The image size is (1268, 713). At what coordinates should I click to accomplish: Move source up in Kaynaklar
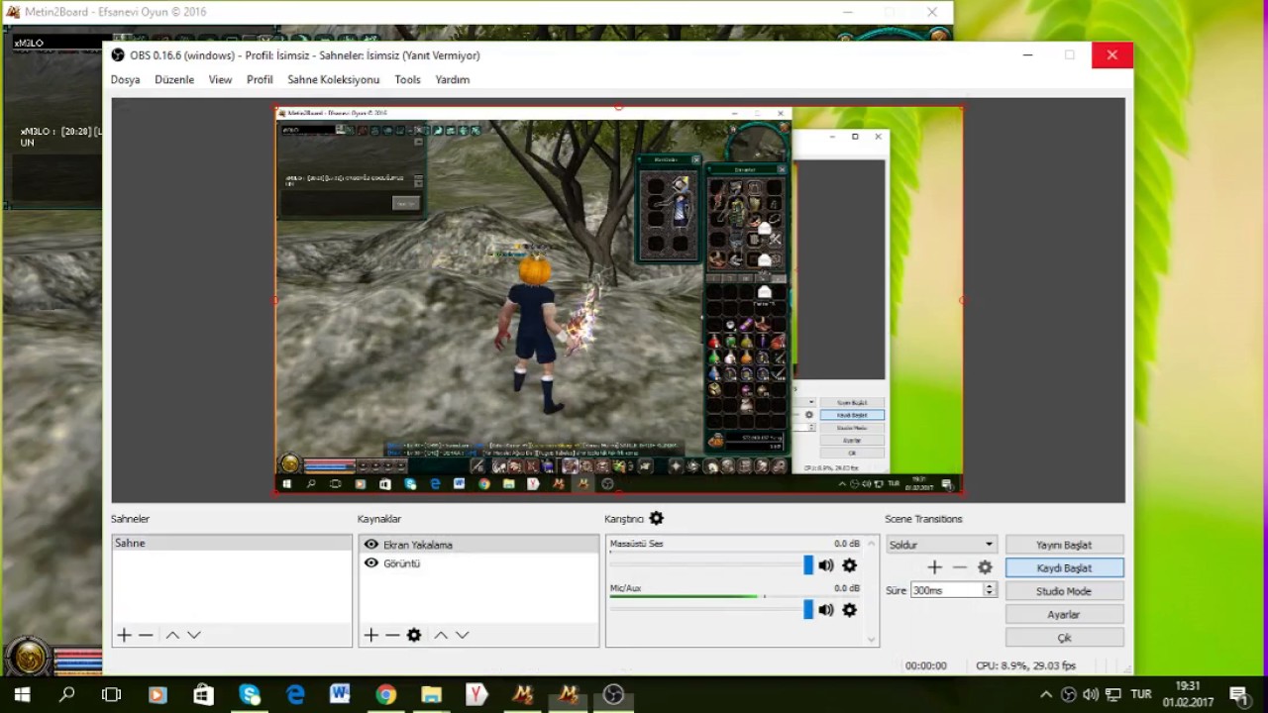(x=441, y=635)
